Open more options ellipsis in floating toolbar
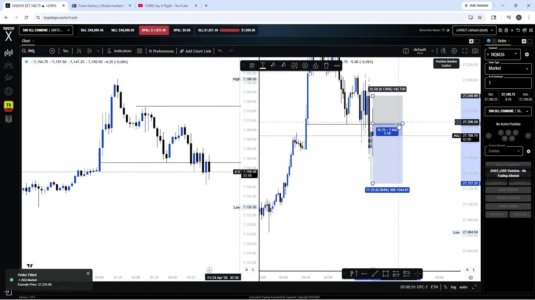 [x=337, y=65]
